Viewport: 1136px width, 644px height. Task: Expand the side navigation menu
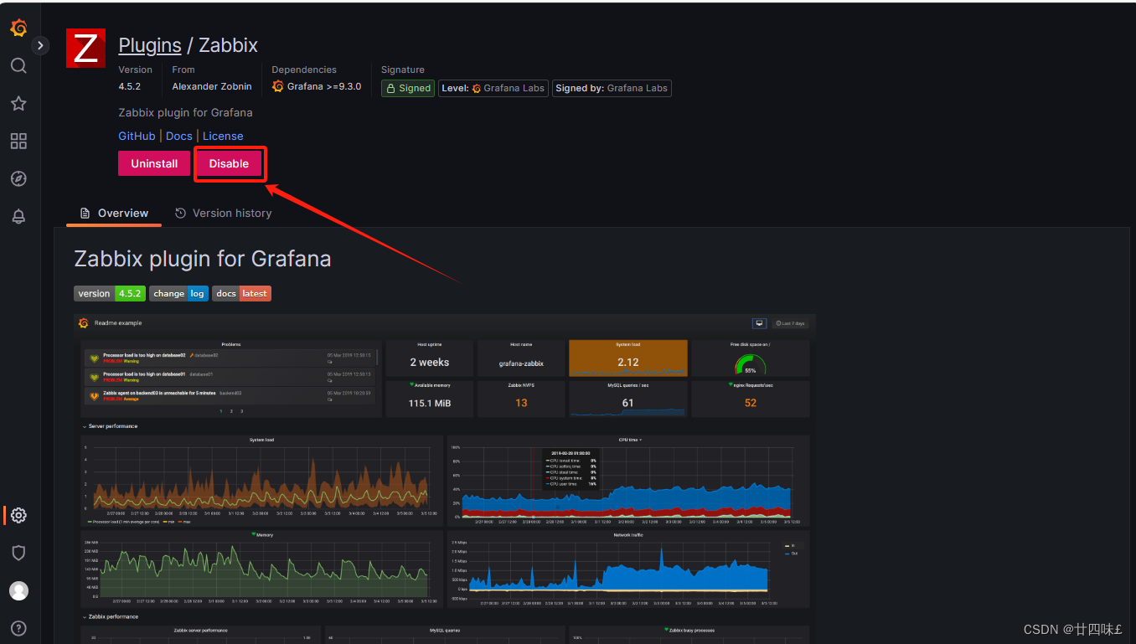click(x=40, y=44)
